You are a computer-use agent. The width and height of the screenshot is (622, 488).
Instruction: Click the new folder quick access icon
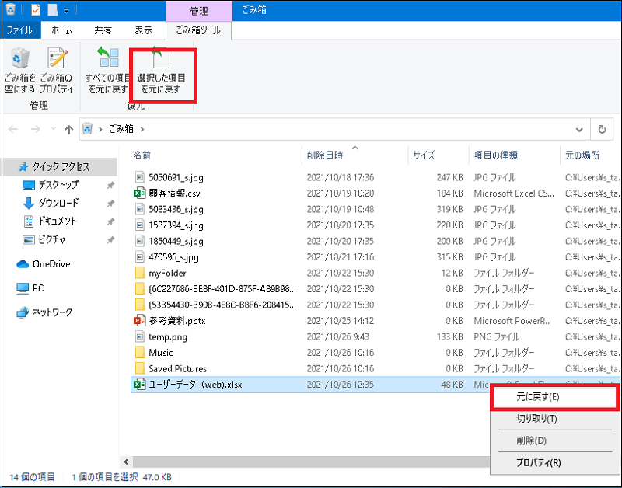click(52, 10)
